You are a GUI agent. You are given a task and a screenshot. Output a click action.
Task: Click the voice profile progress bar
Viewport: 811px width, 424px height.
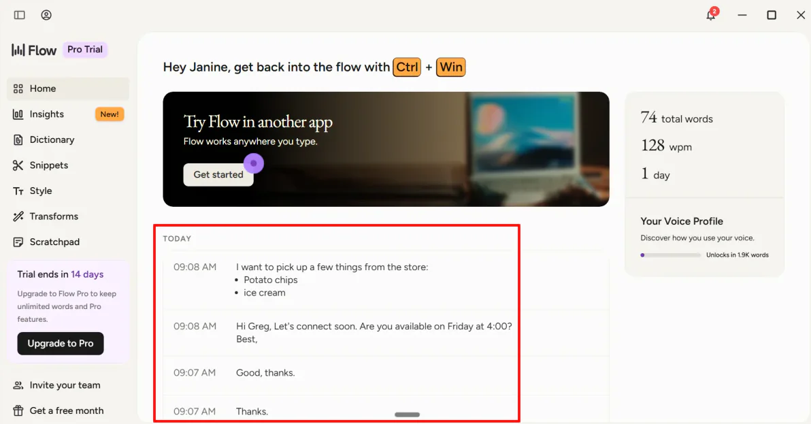(670, 255)
